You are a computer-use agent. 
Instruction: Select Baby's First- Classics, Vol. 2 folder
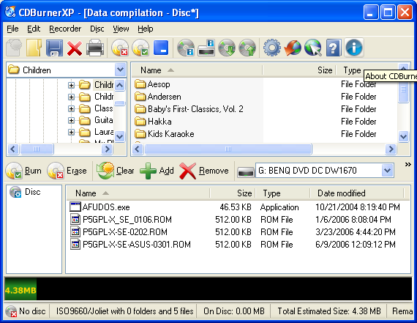[189, 109]
